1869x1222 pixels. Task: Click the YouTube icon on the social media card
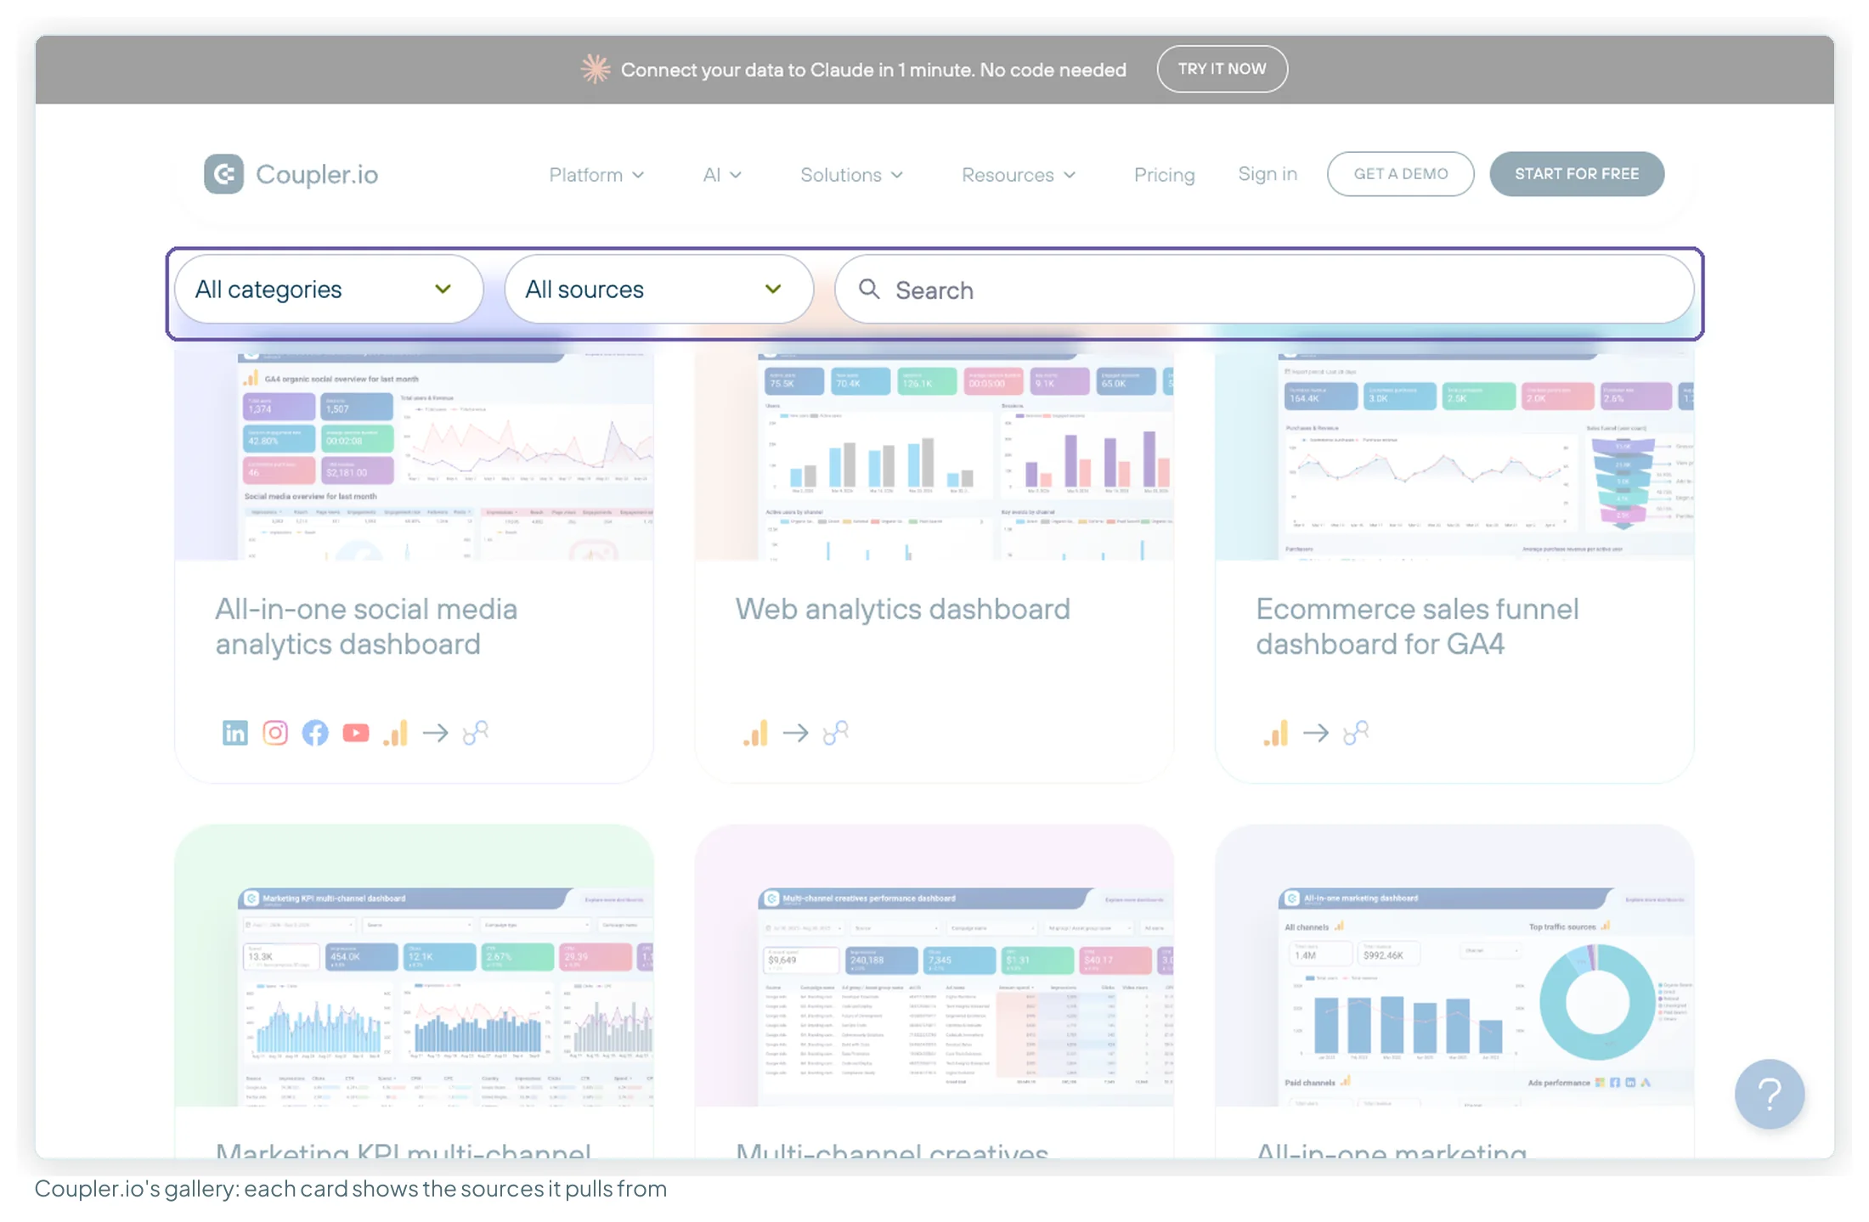coord(356,733)
